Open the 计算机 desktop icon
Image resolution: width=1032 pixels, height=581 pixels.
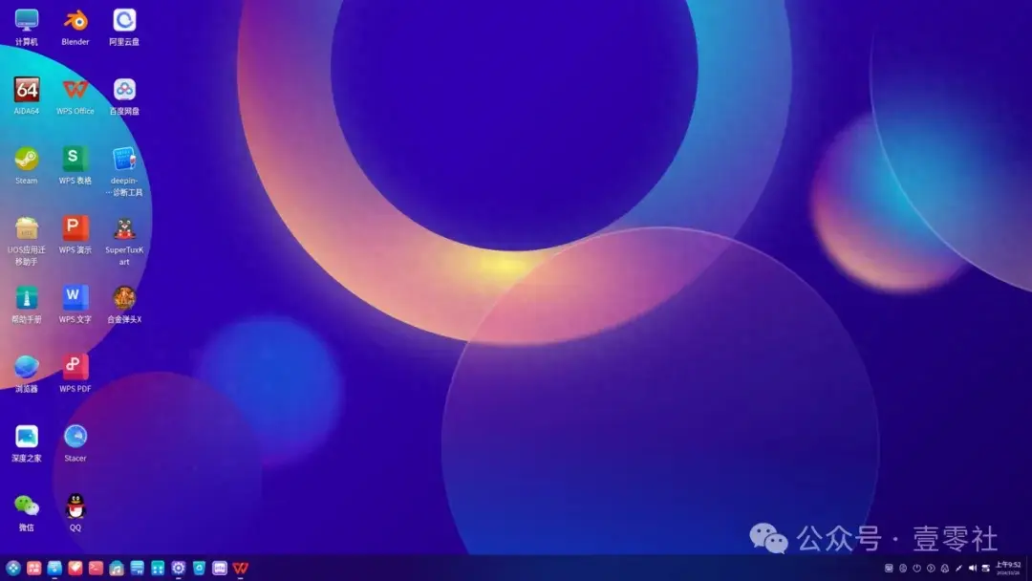(27, 27)
